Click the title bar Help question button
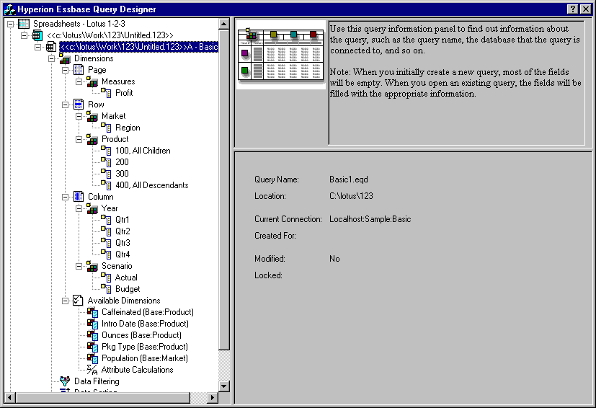Image resolution: width=596 pixels, height=408 pixels. pyautogui.click(x=572, y=9)
